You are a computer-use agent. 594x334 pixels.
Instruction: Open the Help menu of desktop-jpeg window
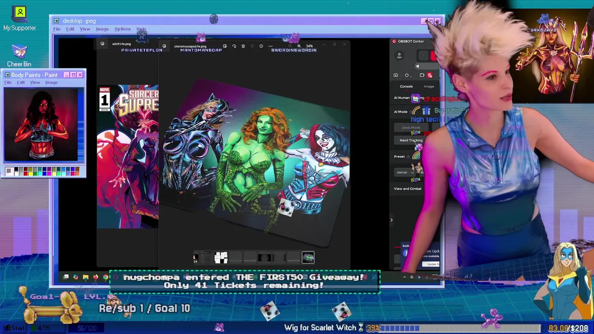[x=141, y=29]
